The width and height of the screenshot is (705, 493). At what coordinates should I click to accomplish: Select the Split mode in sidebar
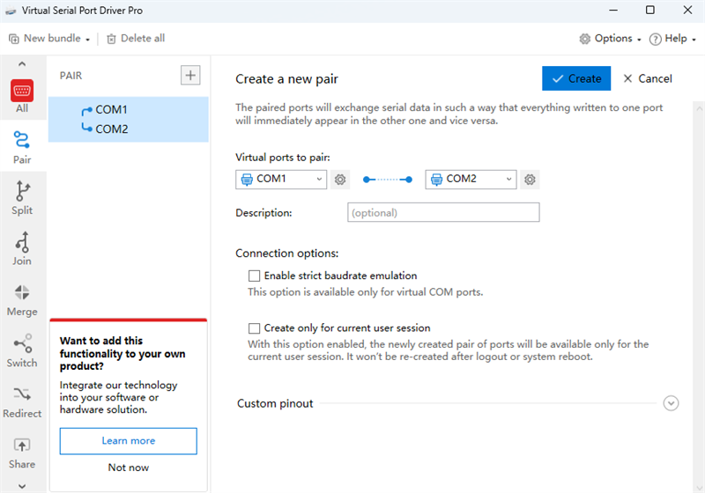[22, 198]
